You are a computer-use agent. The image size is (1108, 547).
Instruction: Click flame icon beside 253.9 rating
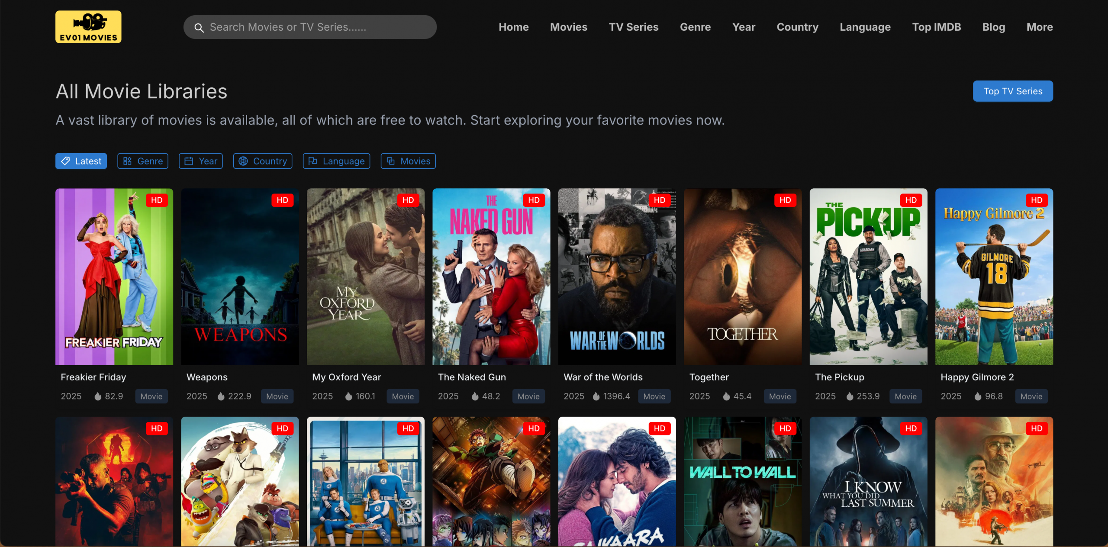tap(850, 396)
